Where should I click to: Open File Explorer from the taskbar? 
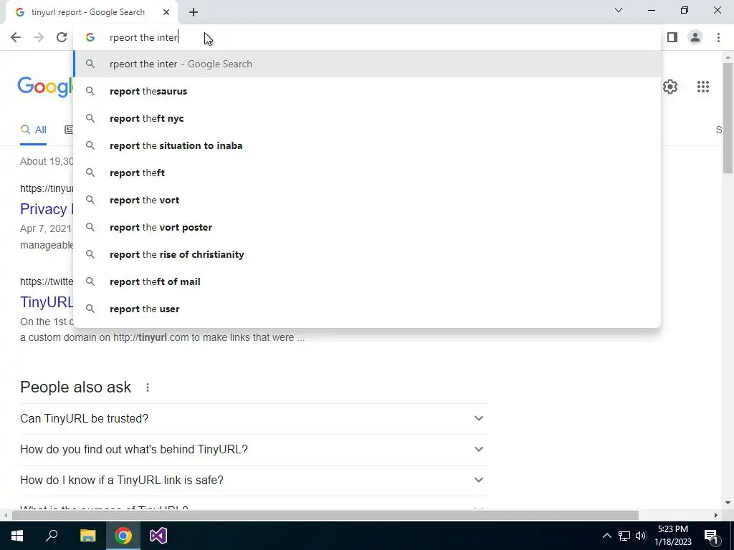click(87, 536)
